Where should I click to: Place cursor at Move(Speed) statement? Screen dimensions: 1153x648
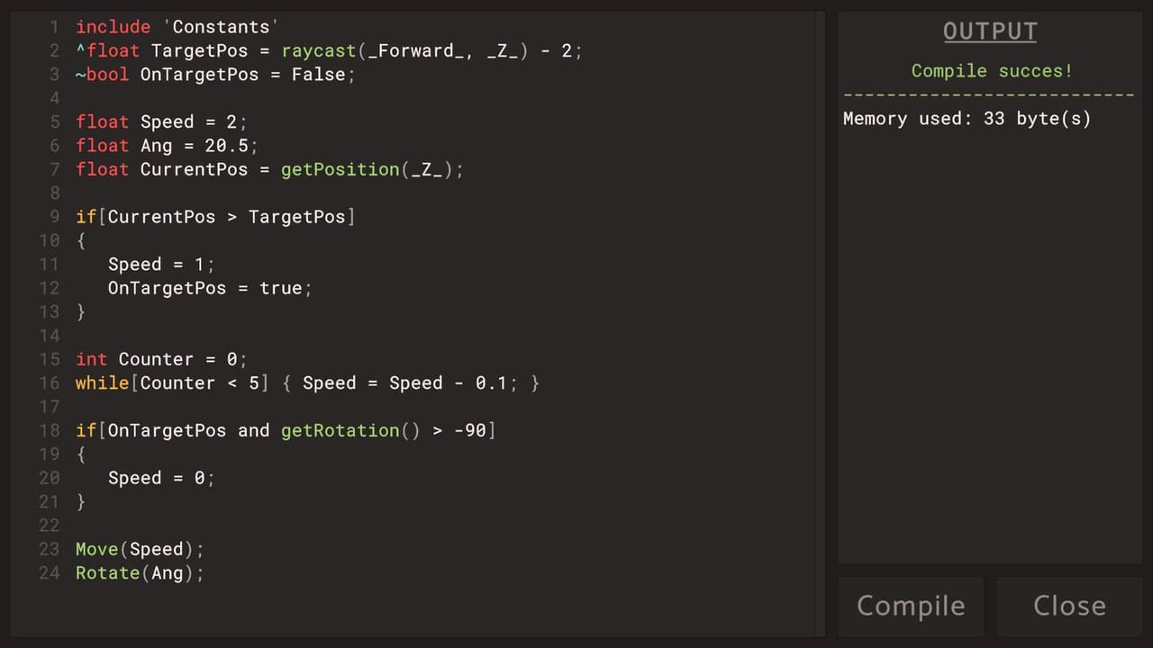click(x=140, y=549)
